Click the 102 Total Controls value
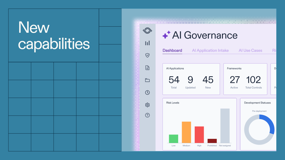This screenshot has width=285, height=160. click(x=253, y=80)
